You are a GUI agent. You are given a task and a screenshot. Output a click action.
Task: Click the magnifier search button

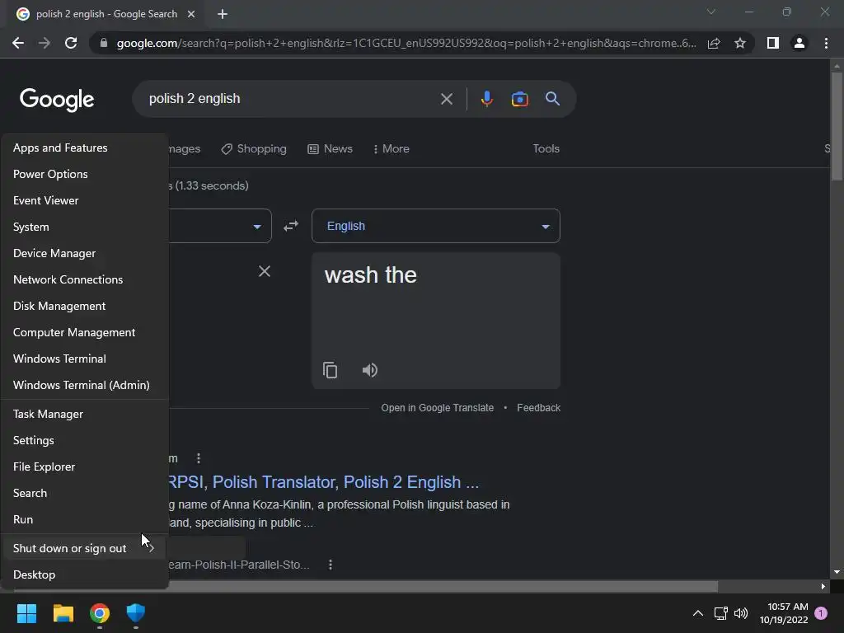(x=552, y=99)
